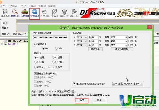Click the Recover Files (恢复文件) icon

click(x=25, y=13)
